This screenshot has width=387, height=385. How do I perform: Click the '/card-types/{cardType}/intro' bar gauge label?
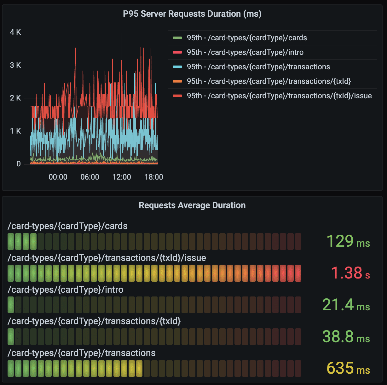tap(65, 290)
